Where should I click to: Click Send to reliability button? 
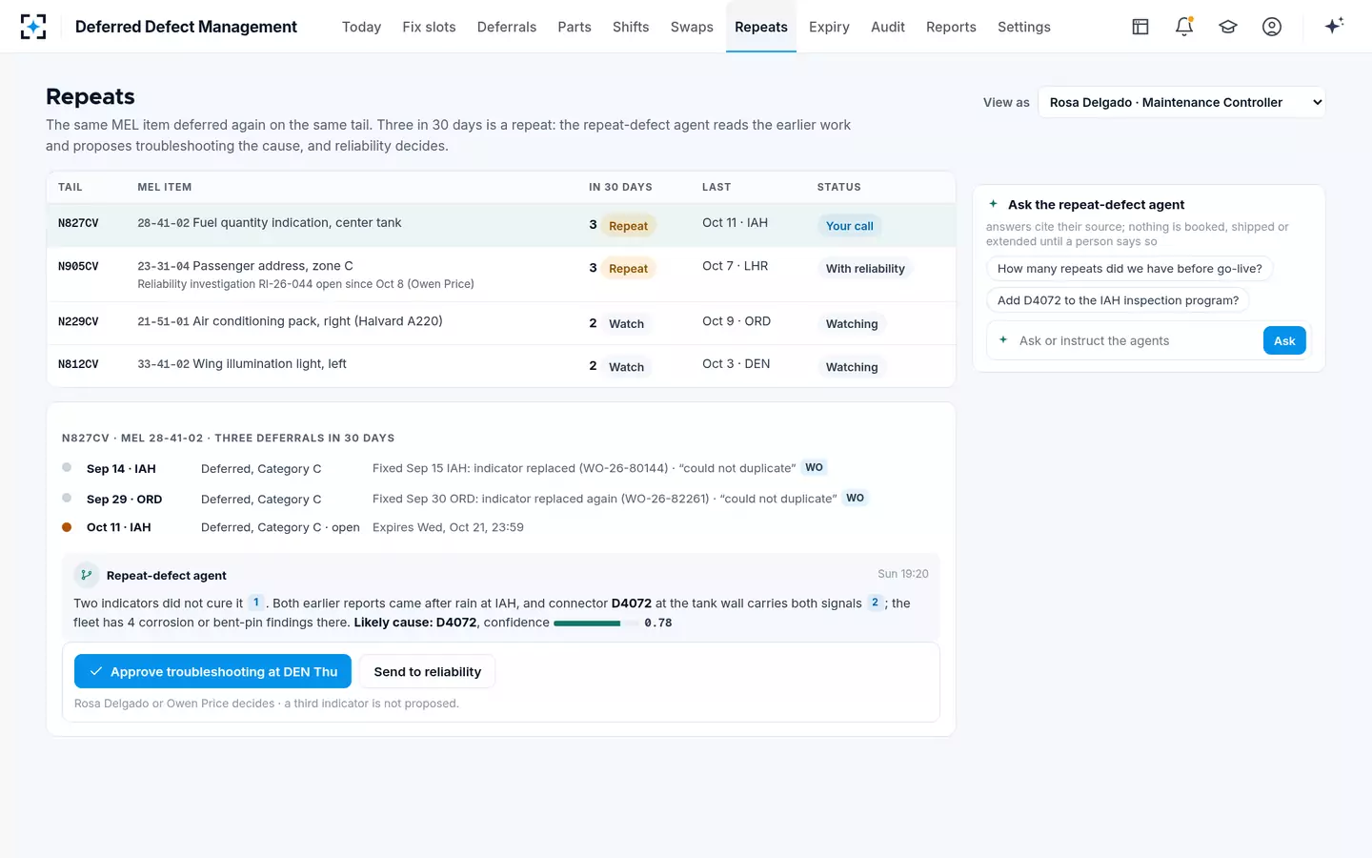pyautogui.click(x=427, y=671)
